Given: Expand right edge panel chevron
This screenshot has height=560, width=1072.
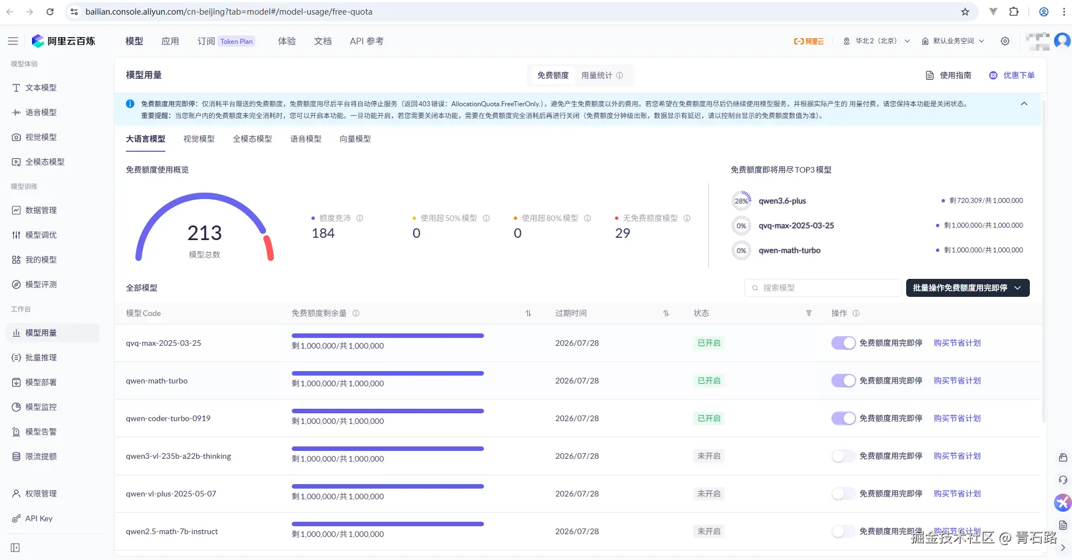Looking at the screenshot, I should pos(1063,548).
